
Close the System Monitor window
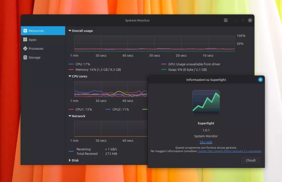[250, 20]
